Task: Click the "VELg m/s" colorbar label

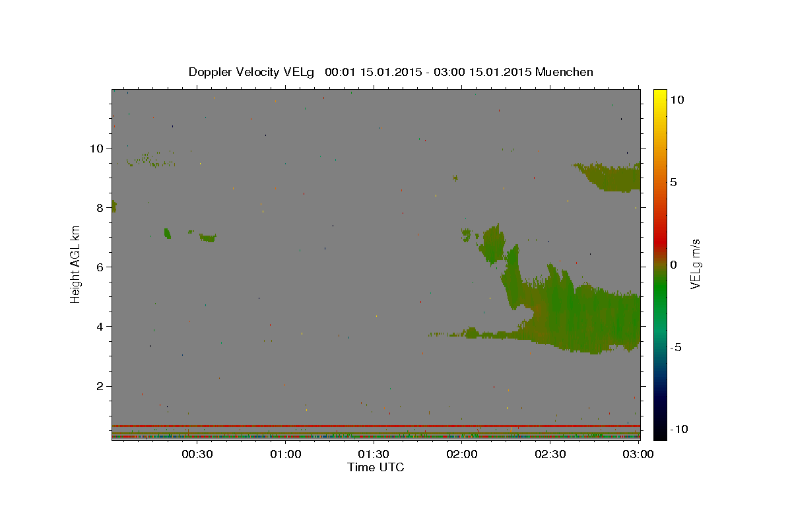Action: pyautogui.click(x=695, y=264)
